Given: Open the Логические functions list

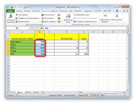Looking at the screenshot, I should click(48, 15).
